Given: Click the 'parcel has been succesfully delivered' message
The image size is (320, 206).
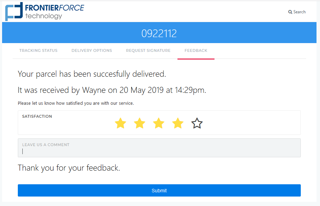Looking at the screenshot, I should (x=92, y=74).
